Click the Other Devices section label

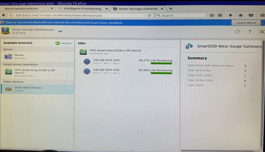pyautogui.click(x=13, y=82)
